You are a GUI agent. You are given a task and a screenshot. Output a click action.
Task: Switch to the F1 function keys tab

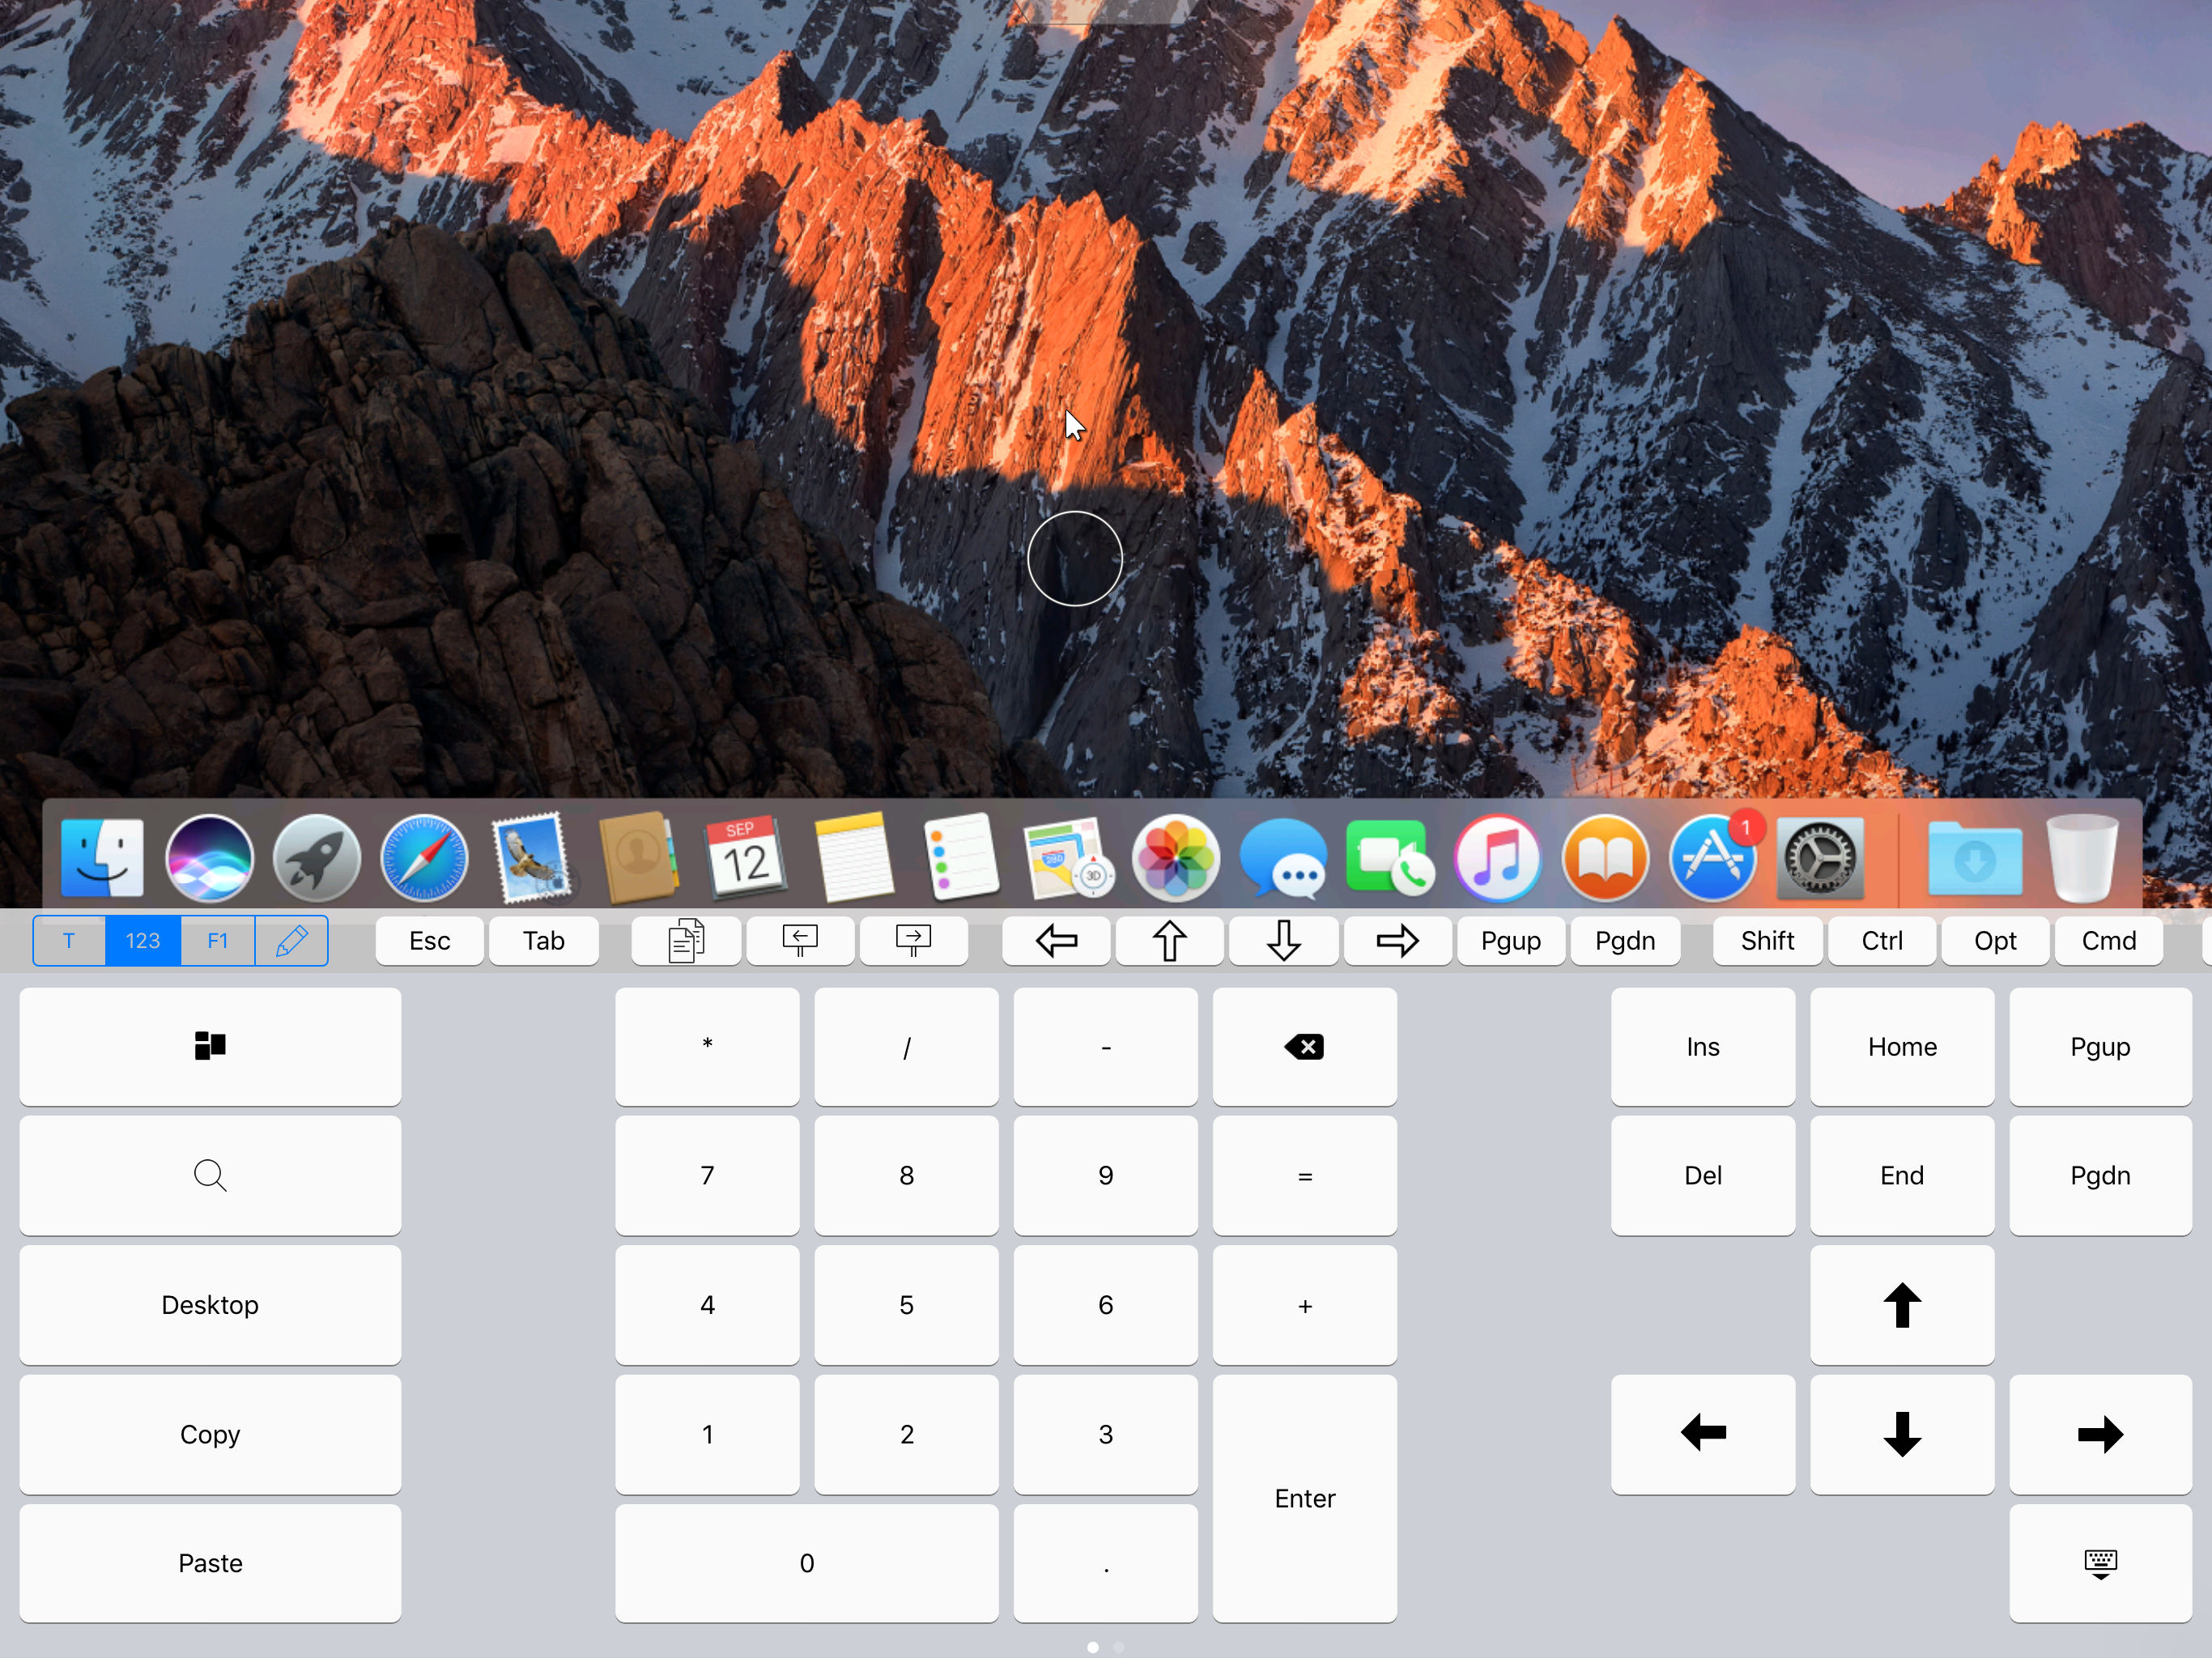click(x=217, y=940)
